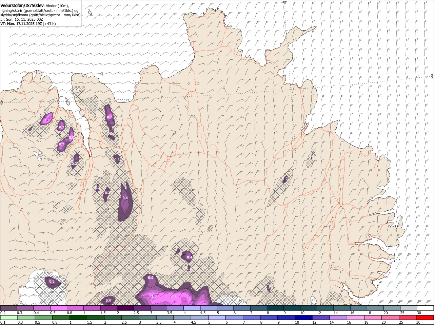The width and height of the screenshot is (434, 325).
Task: Click the 16 number in the upper legend scale
Action: click(x=352, y=313)
